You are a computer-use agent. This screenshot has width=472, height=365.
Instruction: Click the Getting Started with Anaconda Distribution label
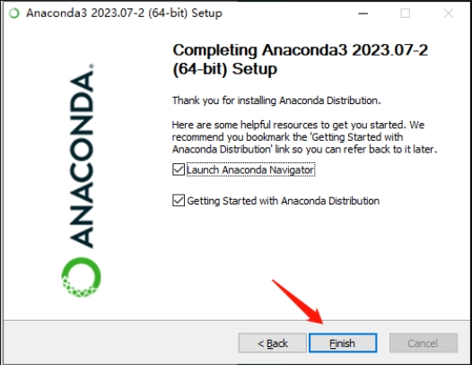point(283,201)
